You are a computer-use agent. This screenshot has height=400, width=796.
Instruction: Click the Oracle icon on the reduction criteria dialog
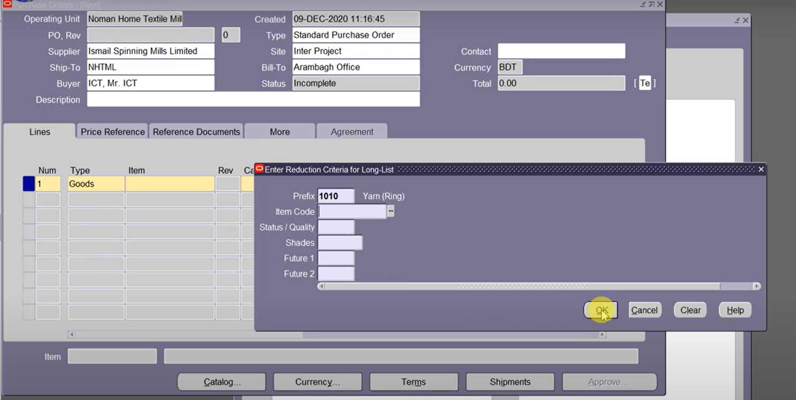pyautogui.click(x=259, y=169)
